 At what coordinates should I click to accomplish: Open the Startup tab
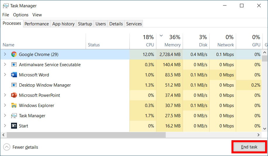click(x=85, y=24)
